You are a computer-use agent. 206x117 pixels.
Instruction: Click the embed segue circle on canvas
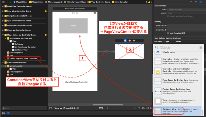[106, 51]
